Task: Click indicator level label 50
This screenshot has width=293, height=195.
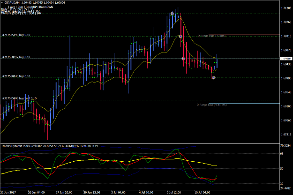Action: coord(282,169)
